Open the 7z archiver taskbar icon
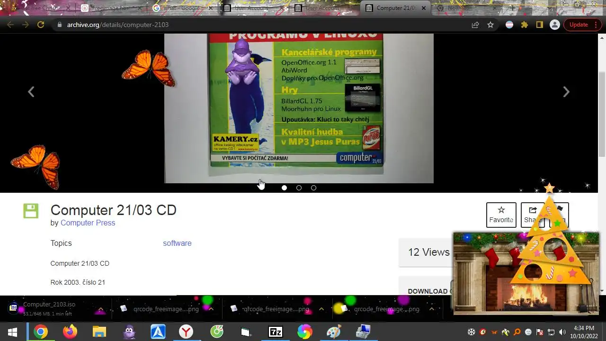606x341 pixels. click(x=275, y=332)
